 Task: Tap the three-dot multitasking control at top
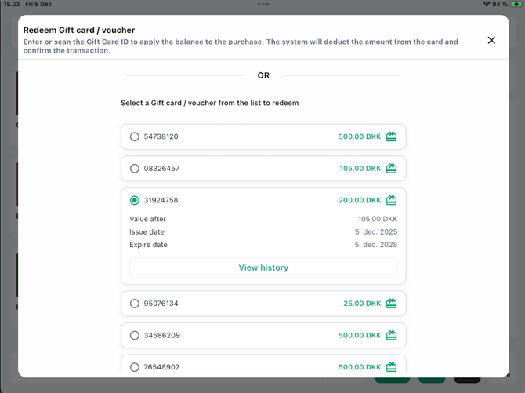pyautogui.click(x=263, y=4)
